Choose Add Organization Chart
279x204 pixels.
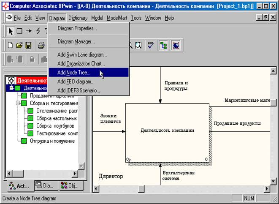(89, 64)
